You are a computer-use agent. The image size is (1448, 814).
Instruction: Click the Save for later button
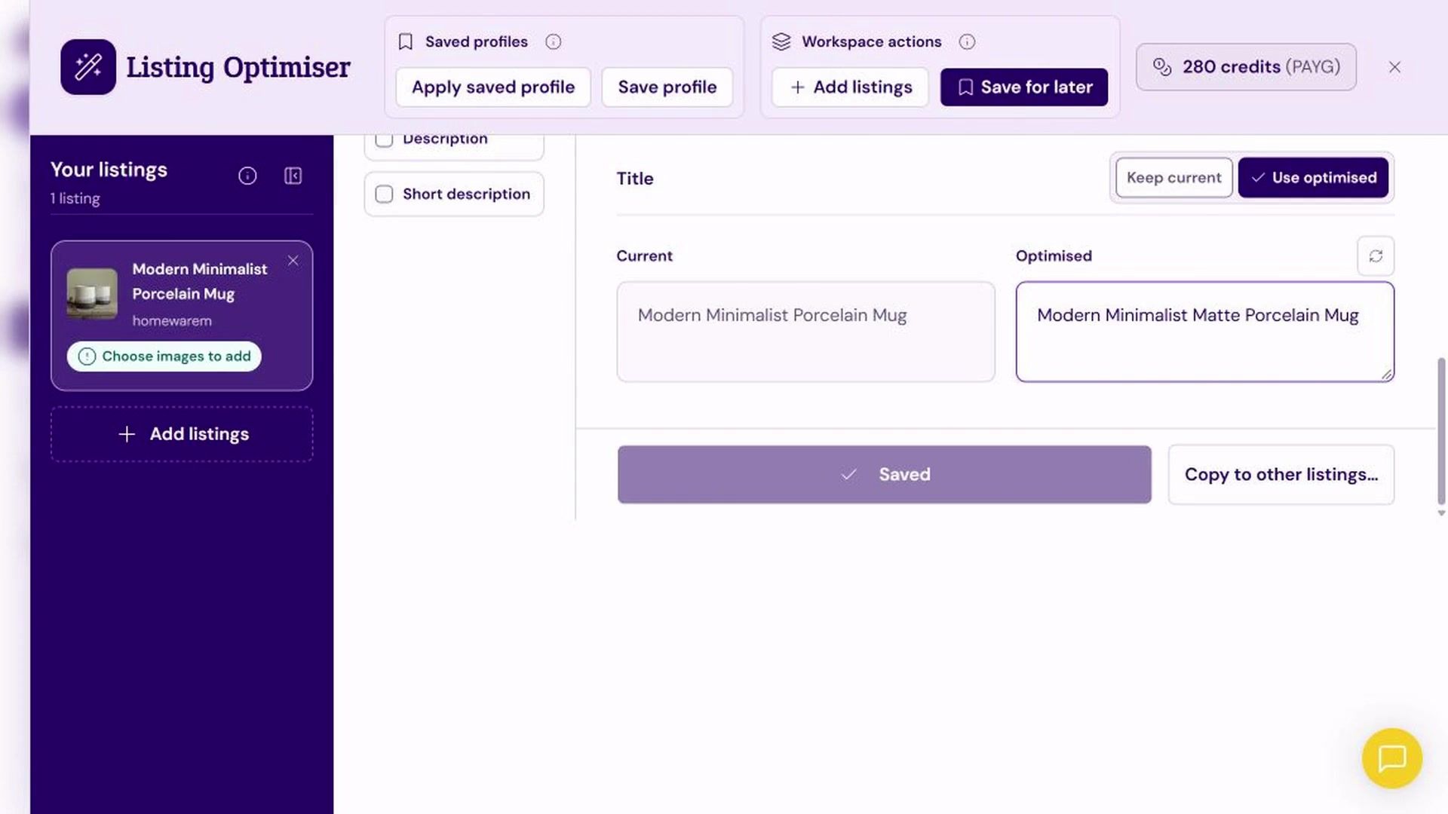[x=1024, y=87]
